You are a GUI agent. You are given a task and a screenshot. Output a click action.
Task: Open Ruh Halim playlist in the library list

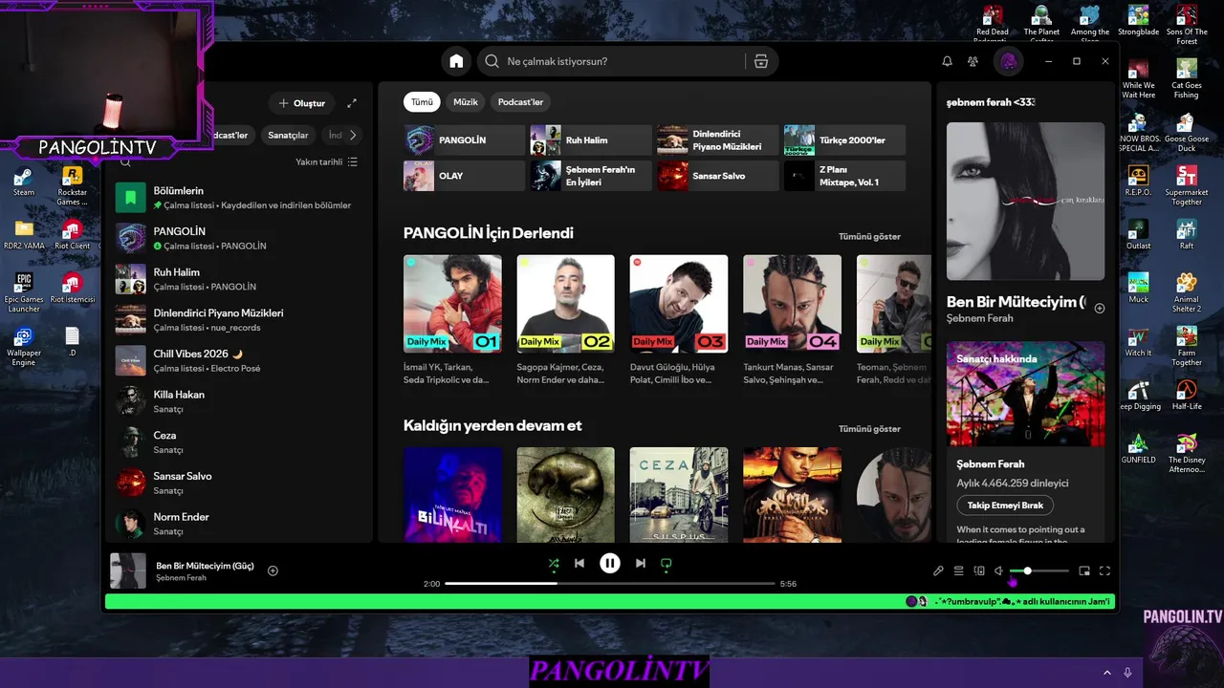[237, 279]
